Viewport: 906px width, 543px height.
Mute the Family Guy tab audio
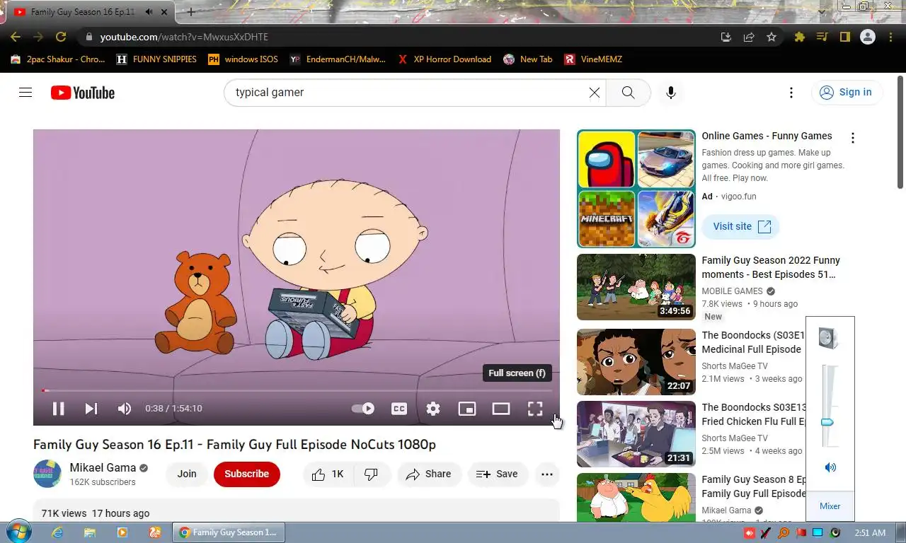click(149, 12)
